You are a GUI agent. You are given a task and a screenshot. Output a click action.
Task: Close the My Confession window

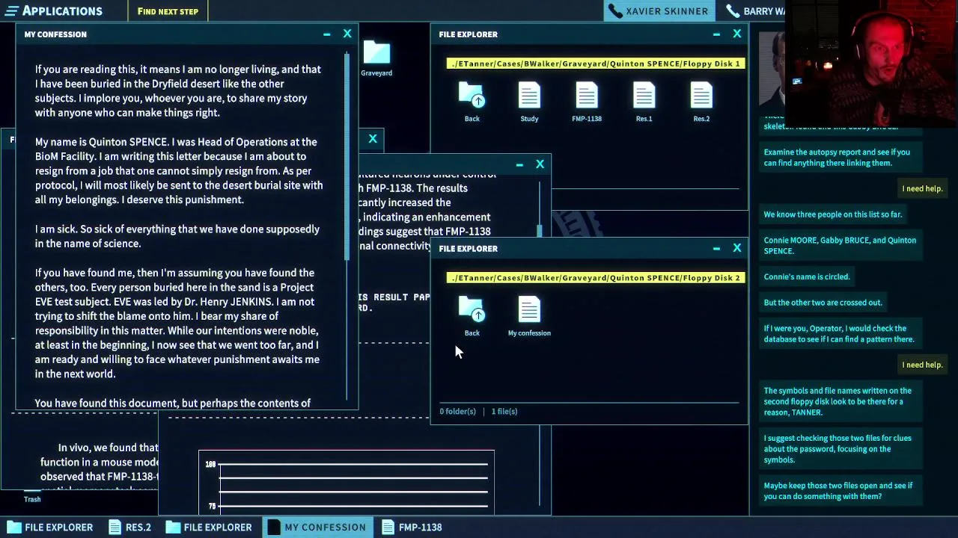pos(347,34)
